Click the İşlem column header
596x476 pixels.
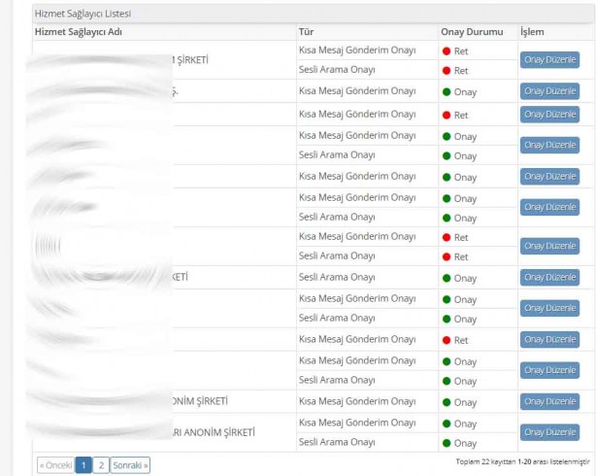[x=532, y=32]
